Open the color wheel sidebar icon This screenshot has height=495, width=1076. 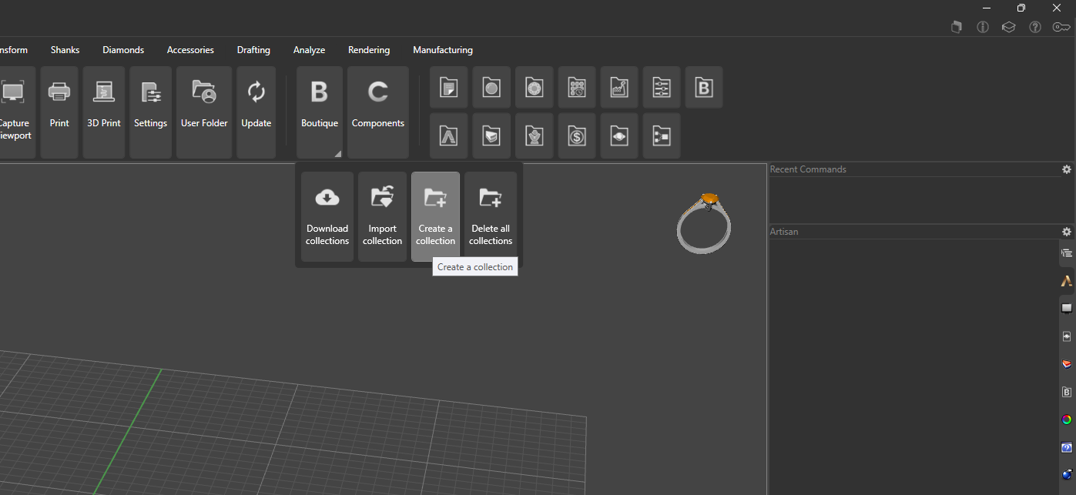1067,420
